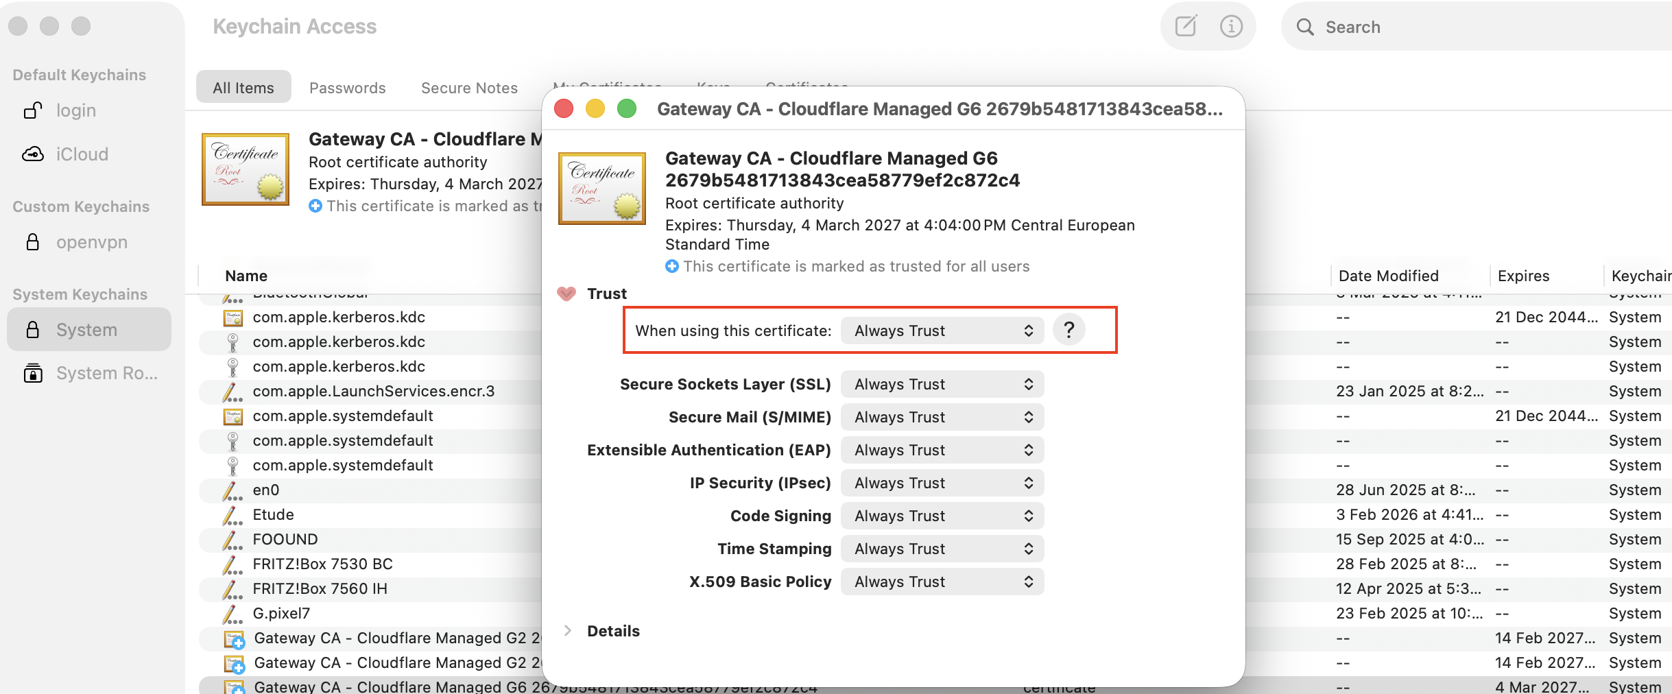Click the blue trusted-certificate badge icon
The image size is (1672, 694).
pos(670,266)
